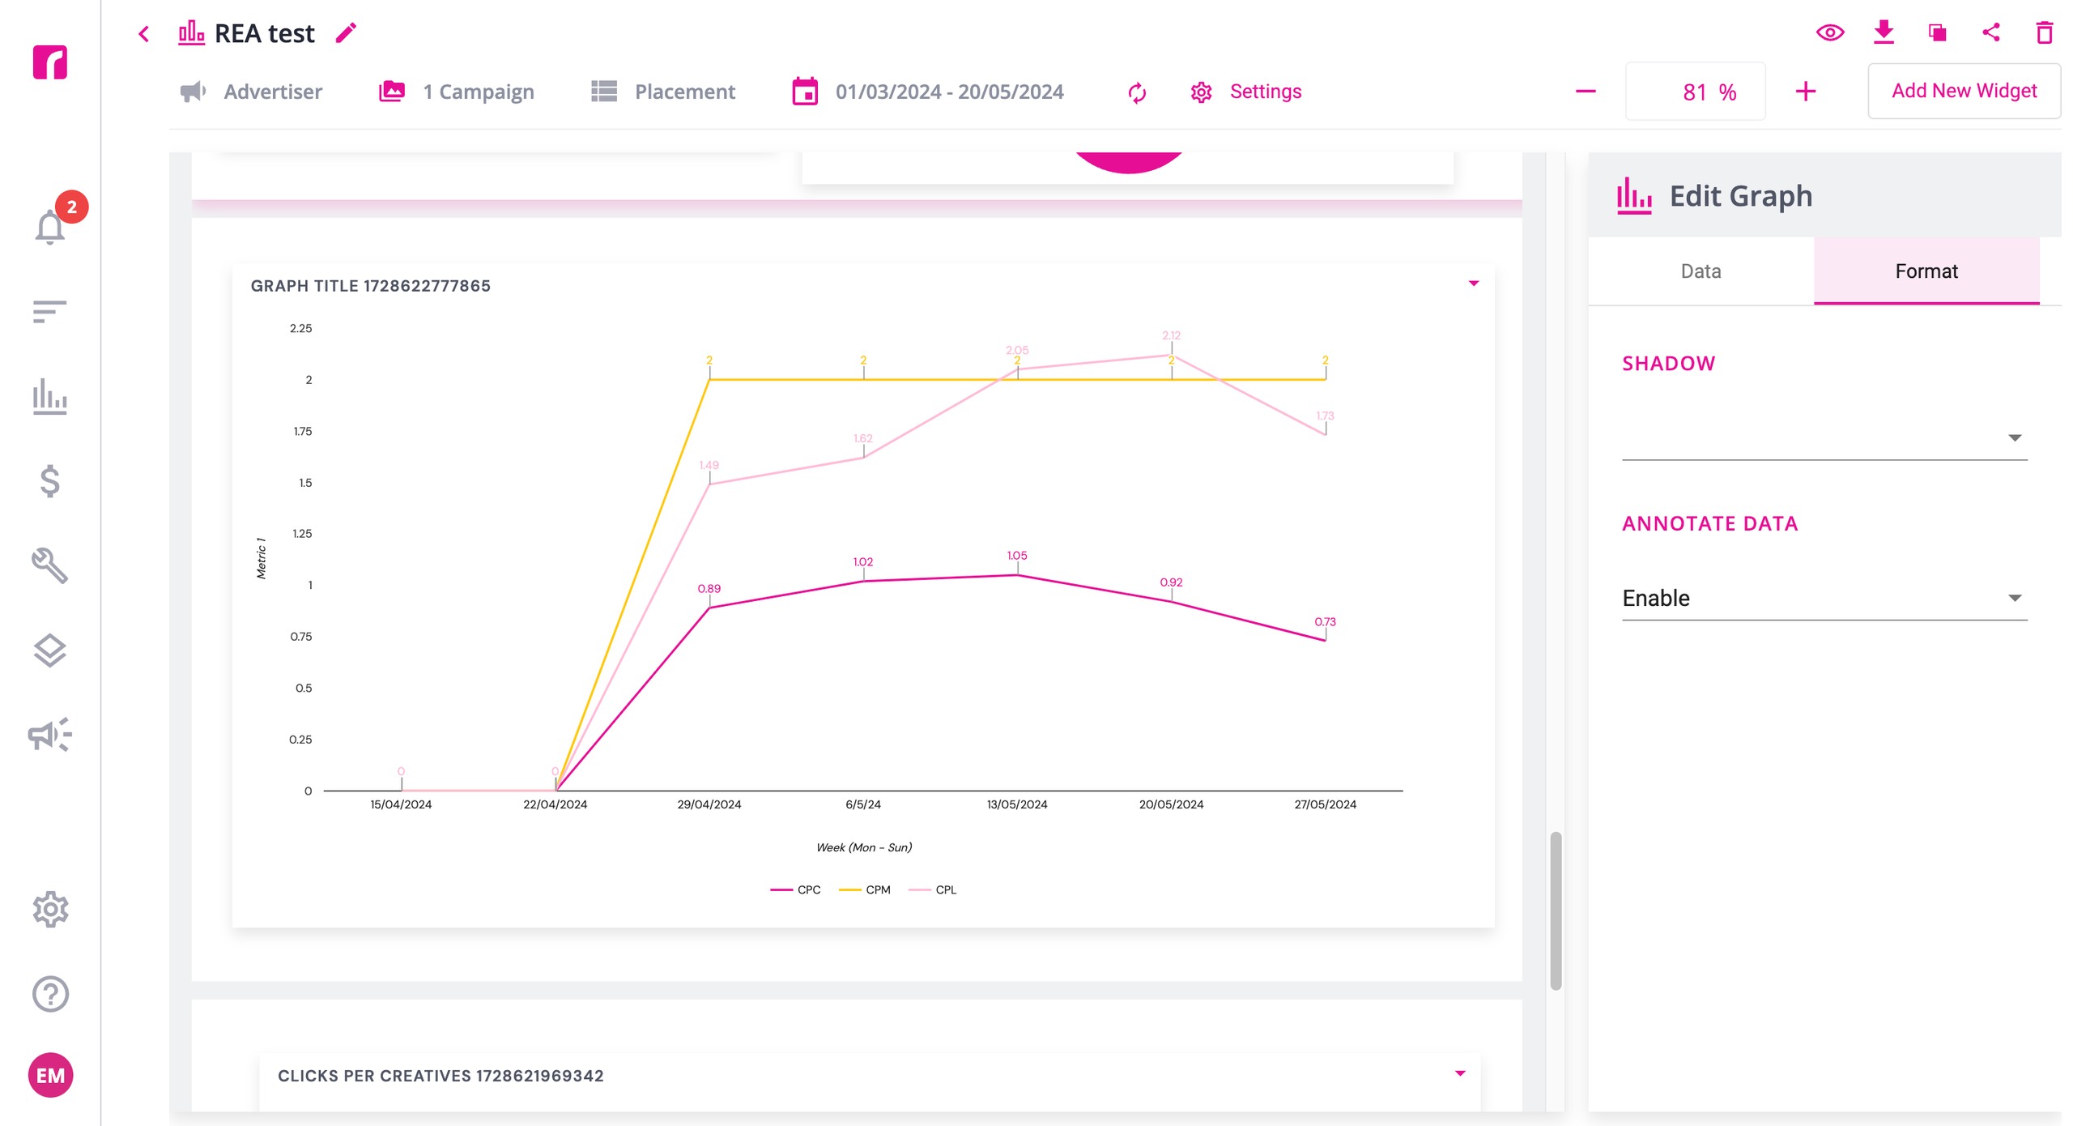The image size is (2073, 1126).
Task: Click the CPL 2.12 data point label
Action: click(x=1170, y=335)
